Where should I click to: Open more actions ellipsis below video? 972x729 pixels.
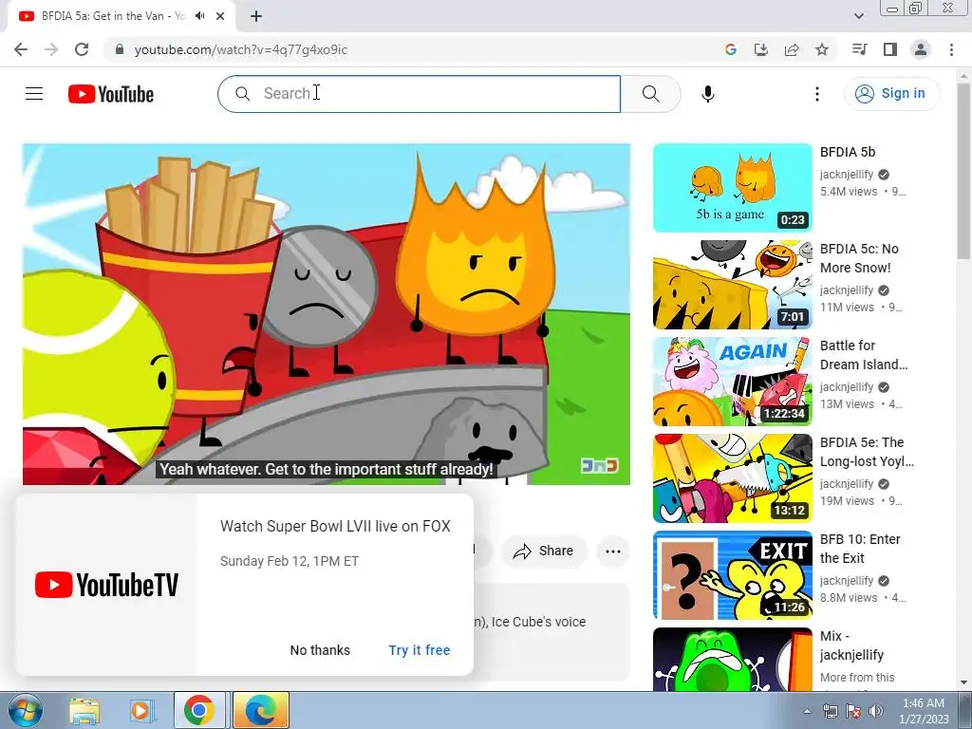point(613,551)
